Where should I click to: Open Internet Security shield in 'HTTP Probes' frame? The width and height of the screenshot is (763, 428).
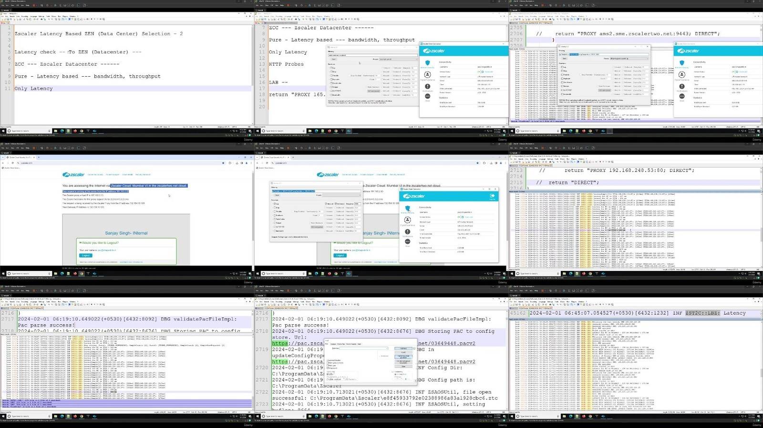(427, 63)
